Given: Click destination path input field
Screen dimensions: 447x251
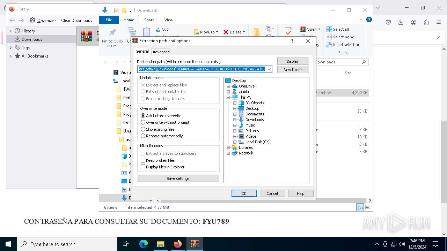Looking at the screenshot, I should (202, 69).
